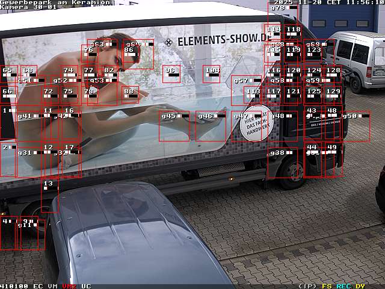Select detection zone labeled 96
This screenshot has height=289, width=385.
(x=171, y=74)
